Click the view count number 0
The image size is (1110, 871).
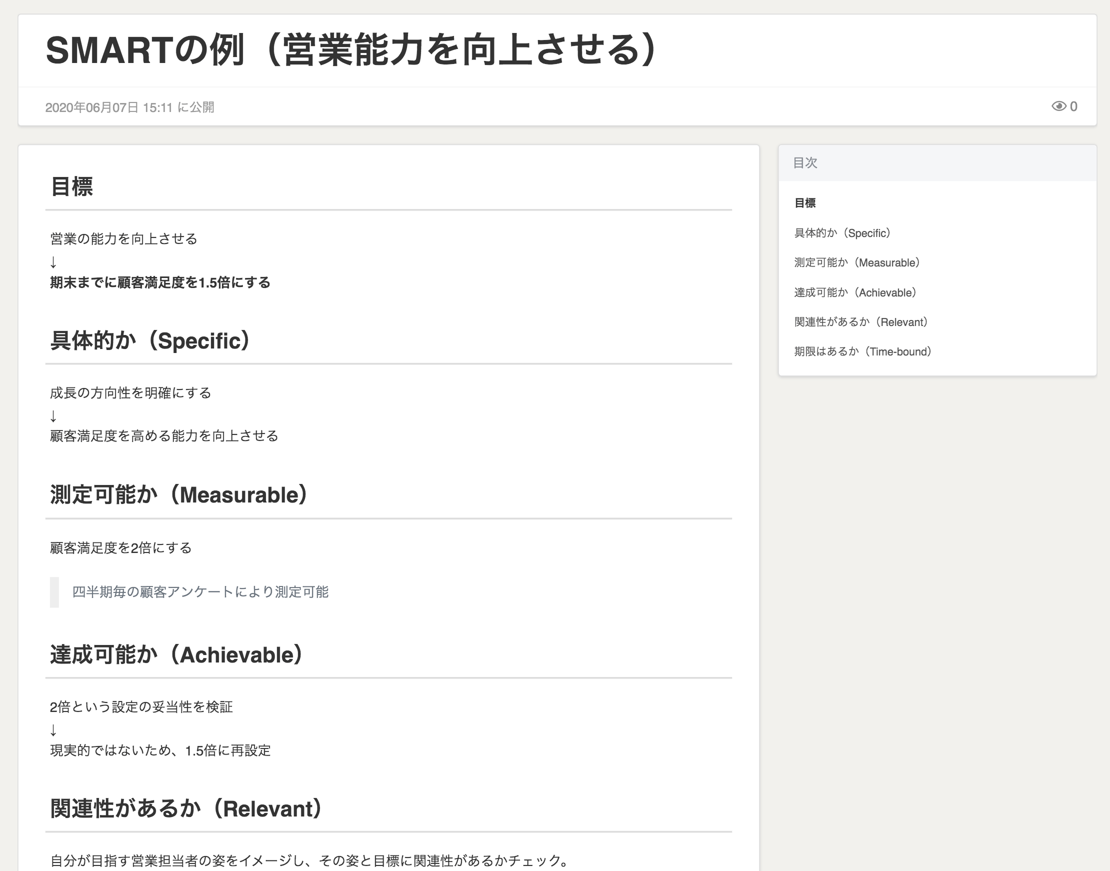click(1073, 106)
